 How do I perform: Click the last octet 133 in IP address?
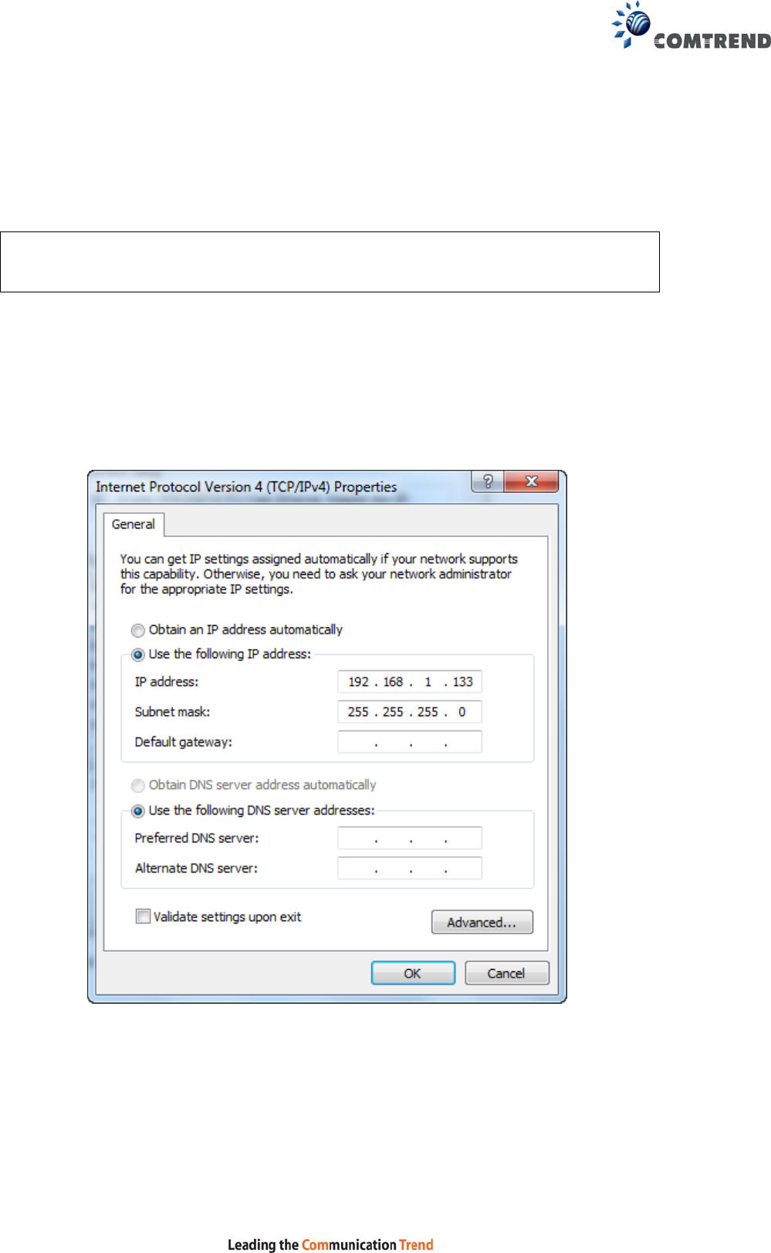tap(463, 682)
